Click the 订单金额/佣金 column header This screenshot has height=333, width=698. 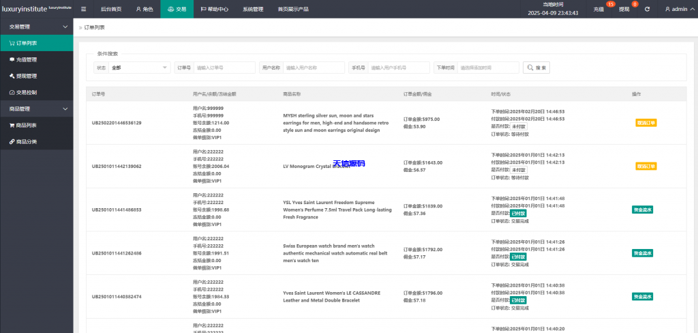418,94
